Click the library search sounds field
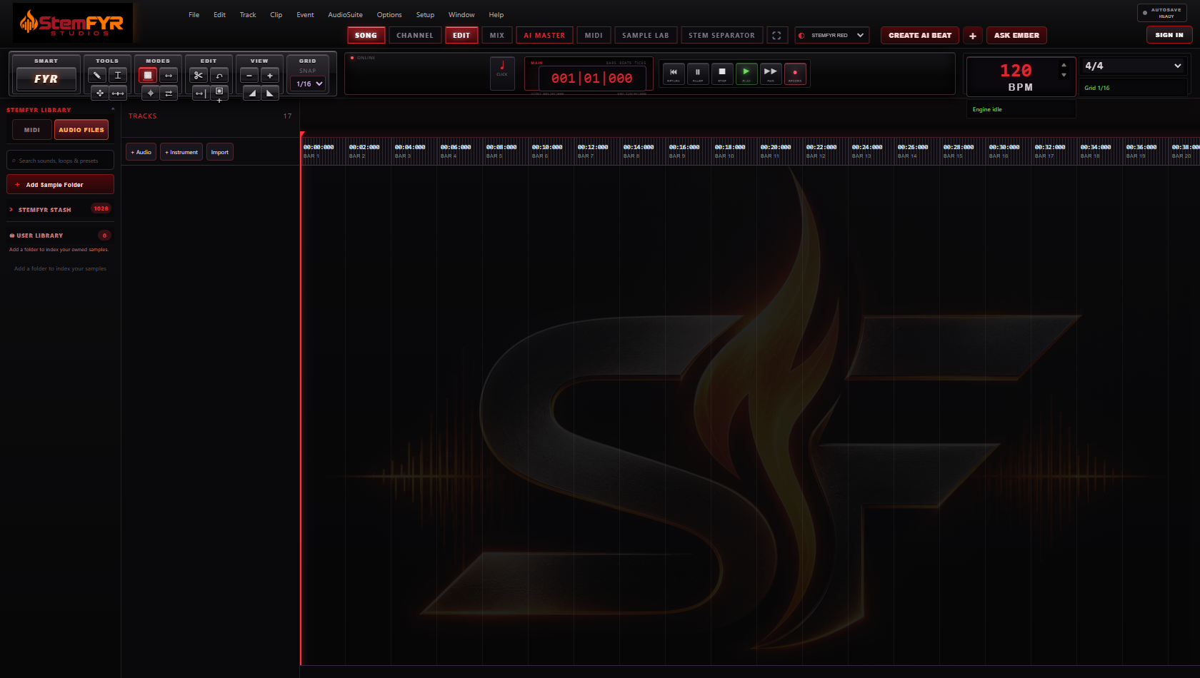The height and width of the screenshot is (678, 1200). [x=60, y=161]
